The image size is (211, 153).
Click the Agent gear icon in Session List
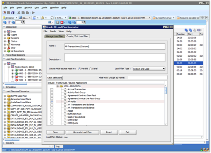9,35
